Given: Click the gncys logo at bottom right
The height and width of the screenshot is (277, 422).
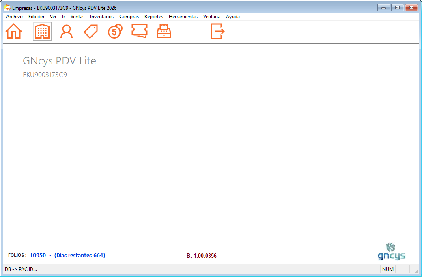Looking at the screenshot, I should [x=392, y=252].
